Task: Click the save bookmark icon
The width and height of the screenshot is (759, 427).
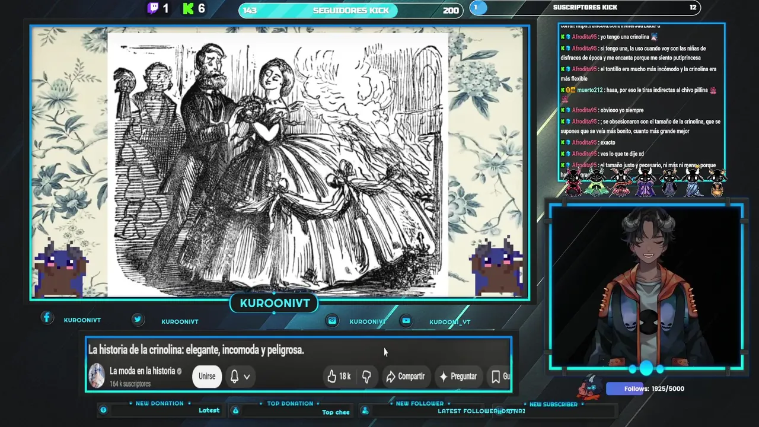Action: [496, 376]
